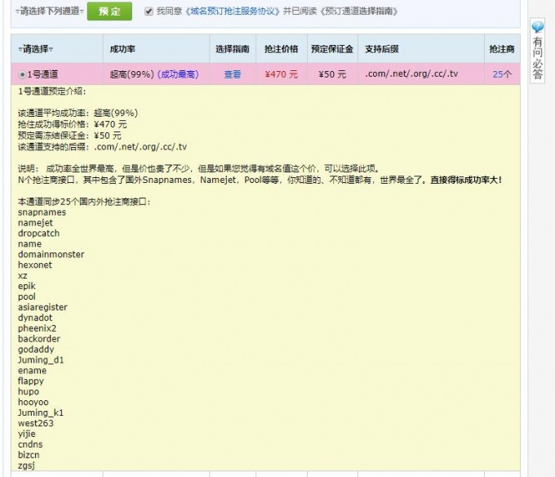Click dynadot in the registrar list
Viewport: 555px width, 477px height.
(35, 318)
